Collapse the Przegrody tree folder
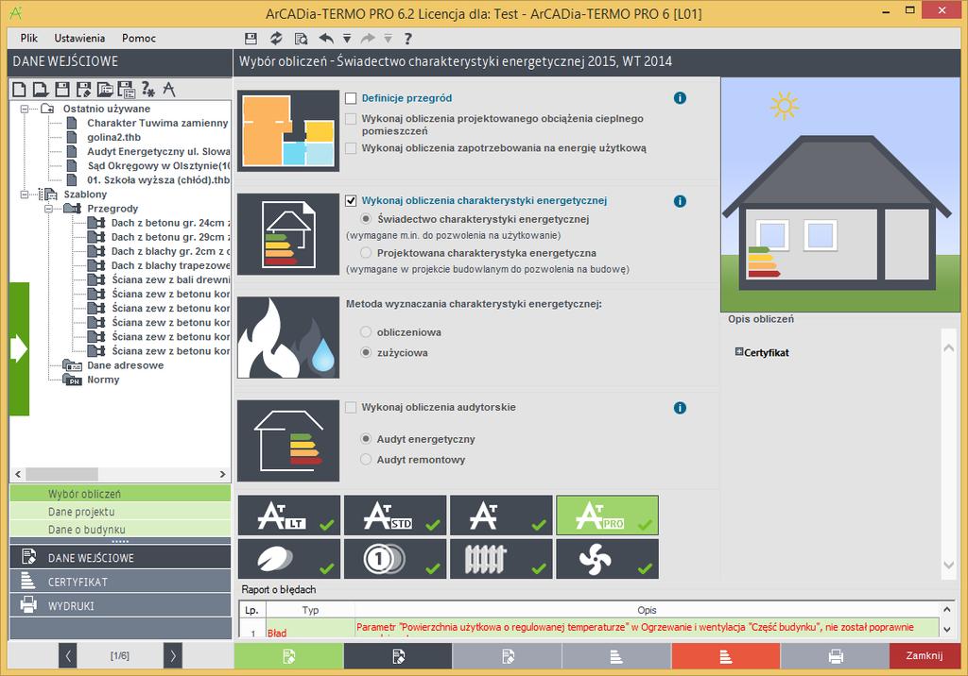 click(49, 209)
